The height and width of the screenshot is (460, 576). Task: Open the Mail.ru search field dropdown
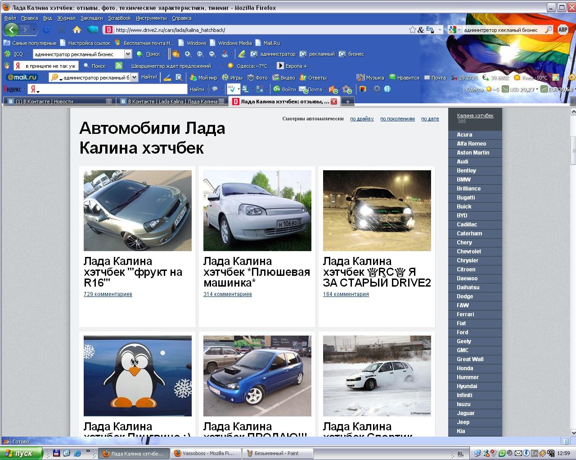(x=134, y=78)
